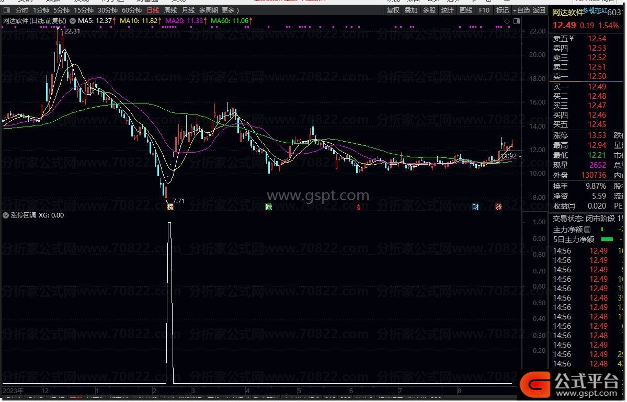
Task: Add stock via +自选 button
Action: coord(521,10)
